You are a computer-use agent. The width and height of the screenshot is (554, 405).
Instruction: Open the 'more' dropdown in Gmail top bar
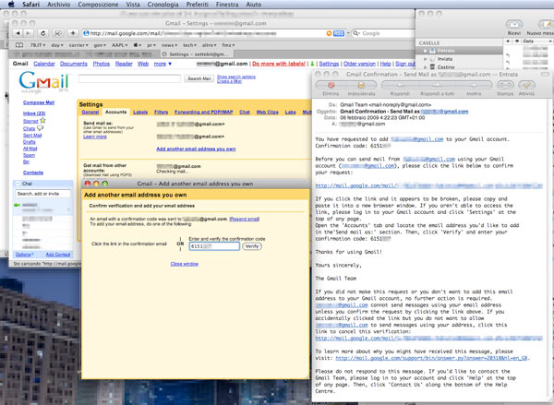(x=163, y=64)
